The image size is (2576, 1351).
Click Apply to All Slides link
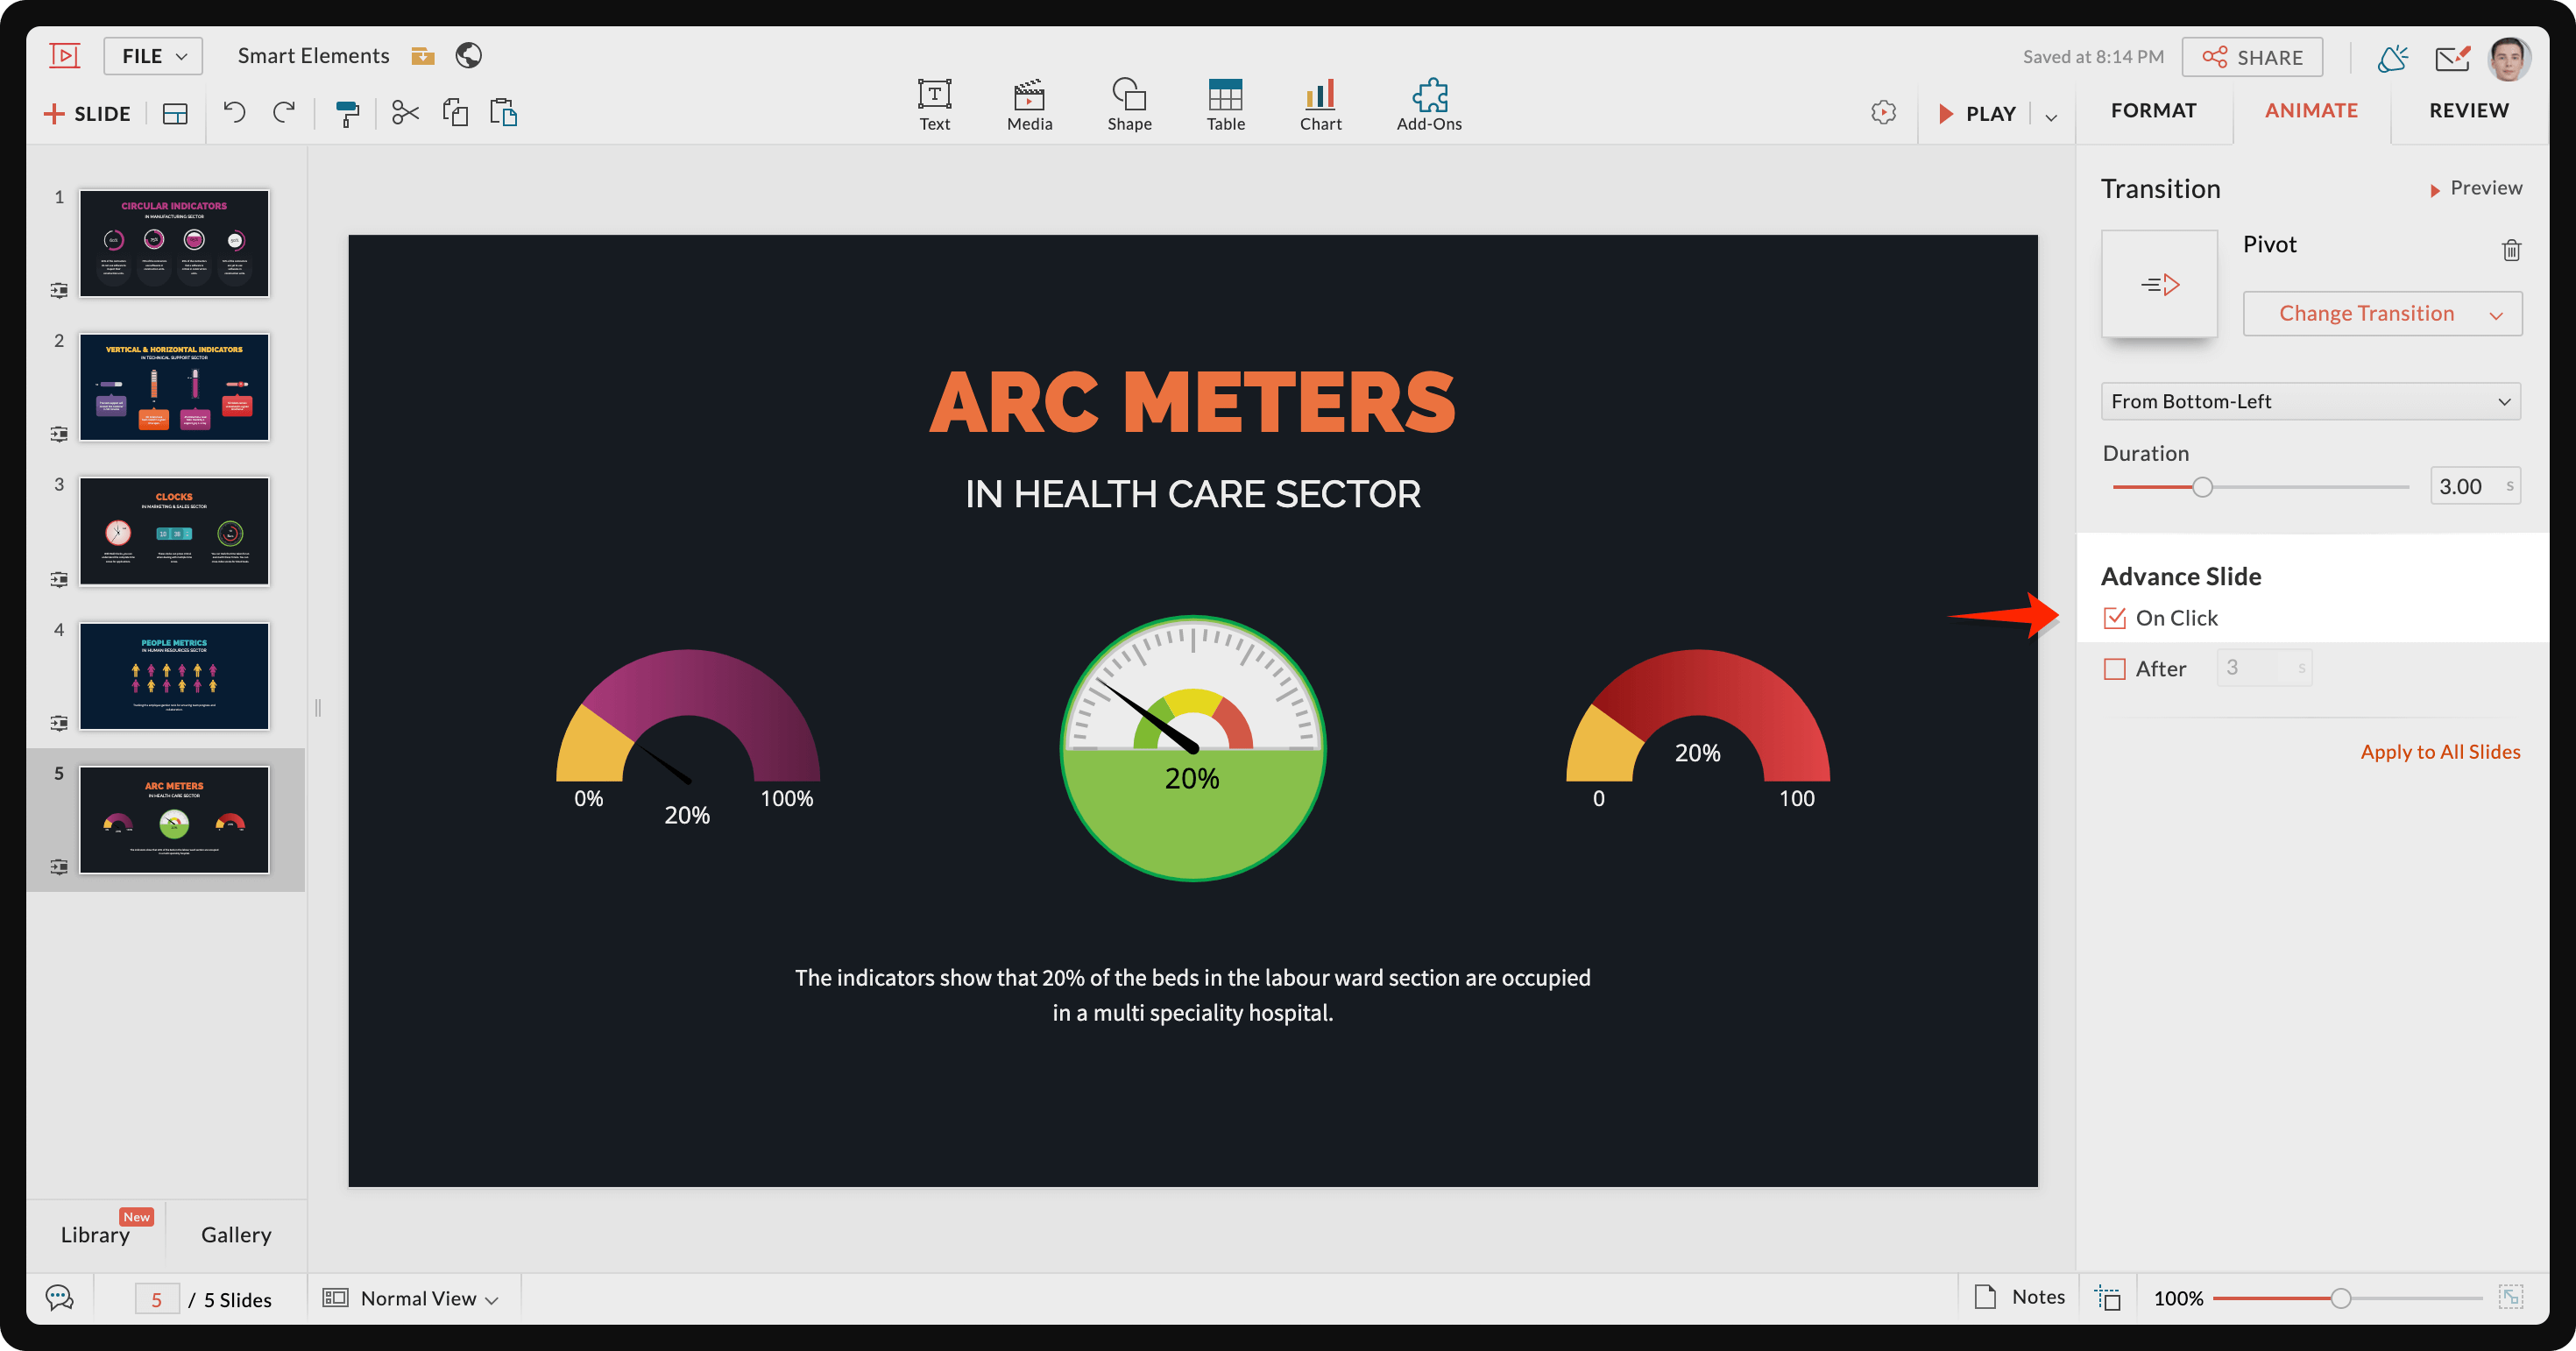click(2440, 752)
